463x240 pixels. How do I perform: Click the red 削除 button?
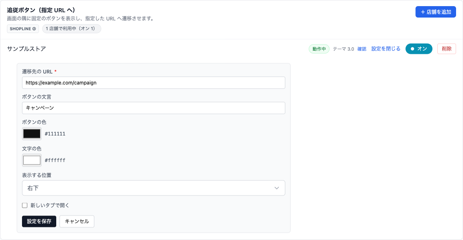pyautogui.click(x=446, y=49)
